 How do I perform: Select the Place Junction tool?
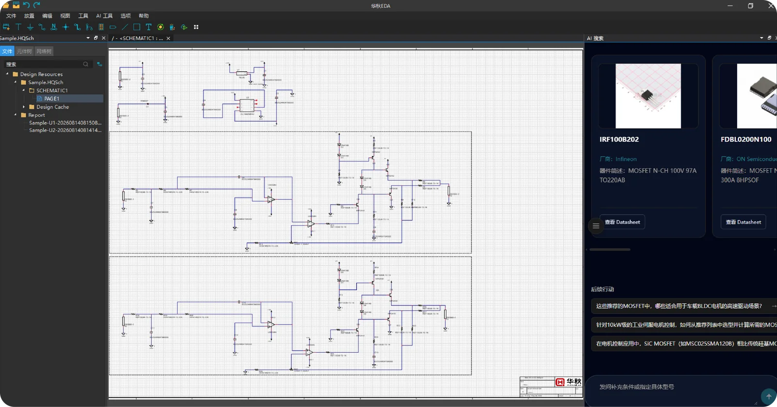coord(66,27)
